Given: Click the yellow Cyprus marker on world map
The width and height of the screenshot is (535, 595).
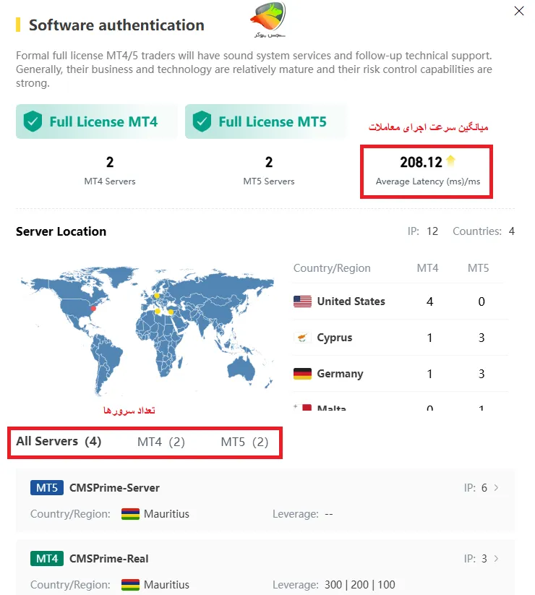Looking at the screenshot, I should 171,312.
